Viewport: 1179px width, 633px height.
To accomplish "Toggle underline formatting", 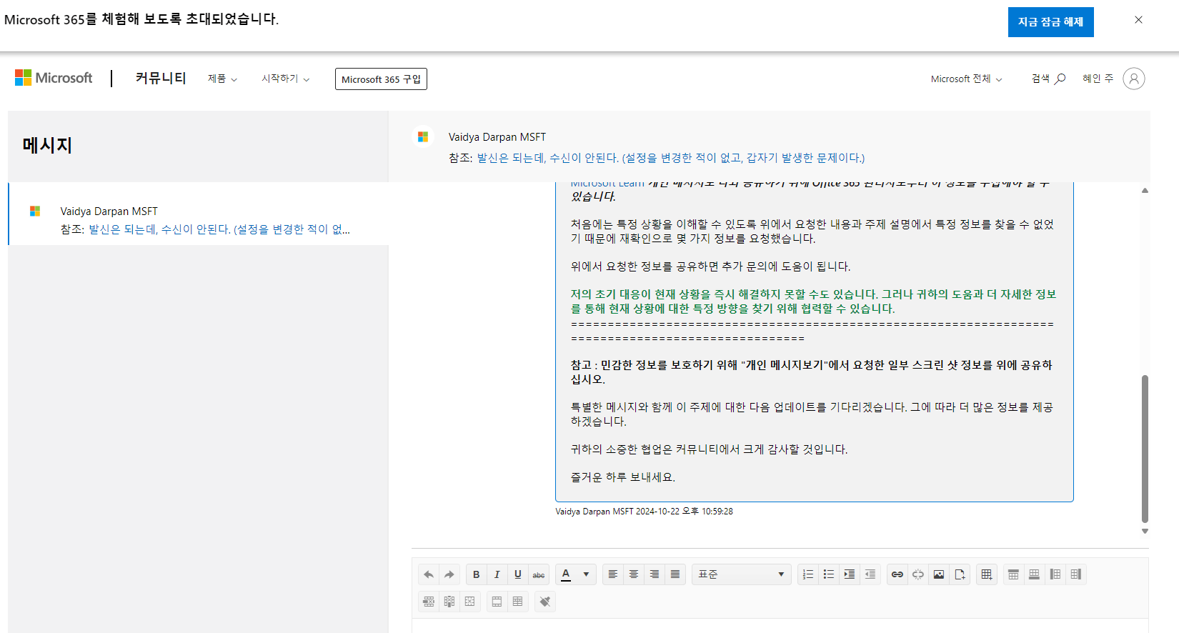I will [x=518, y=574].
